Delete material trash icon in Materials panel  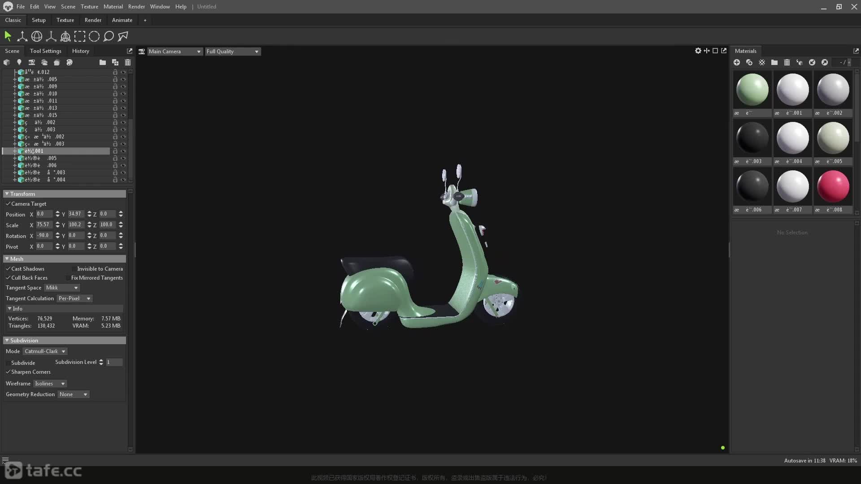pyautogui.click(x=787, y=62)
